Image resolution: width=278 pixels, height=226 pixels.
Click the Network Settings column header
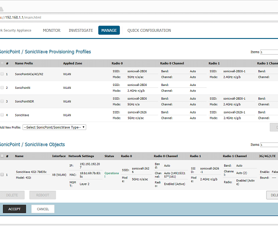point(81,156)
